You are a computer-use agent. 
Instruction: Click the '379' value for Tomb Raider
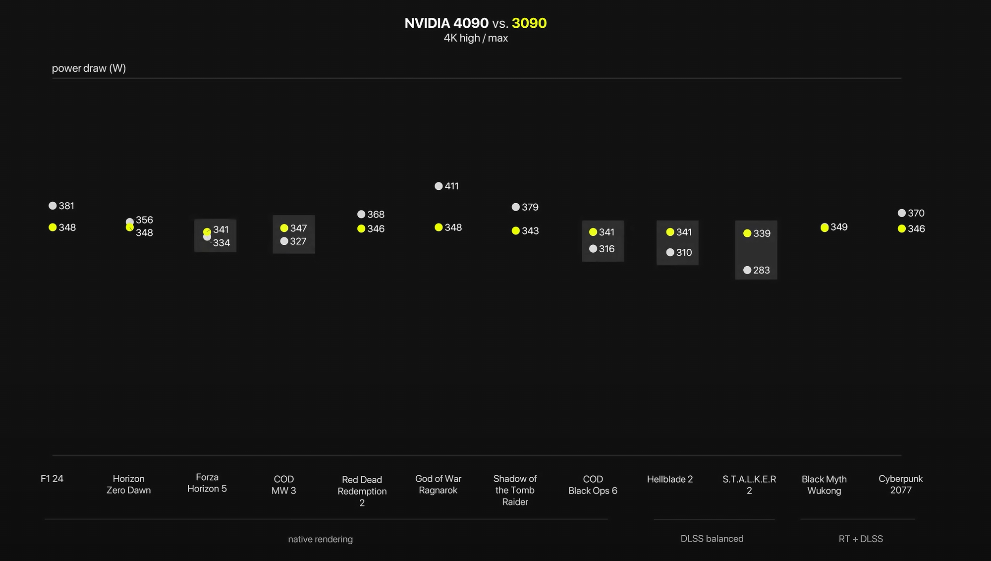(x=530, y=207)
